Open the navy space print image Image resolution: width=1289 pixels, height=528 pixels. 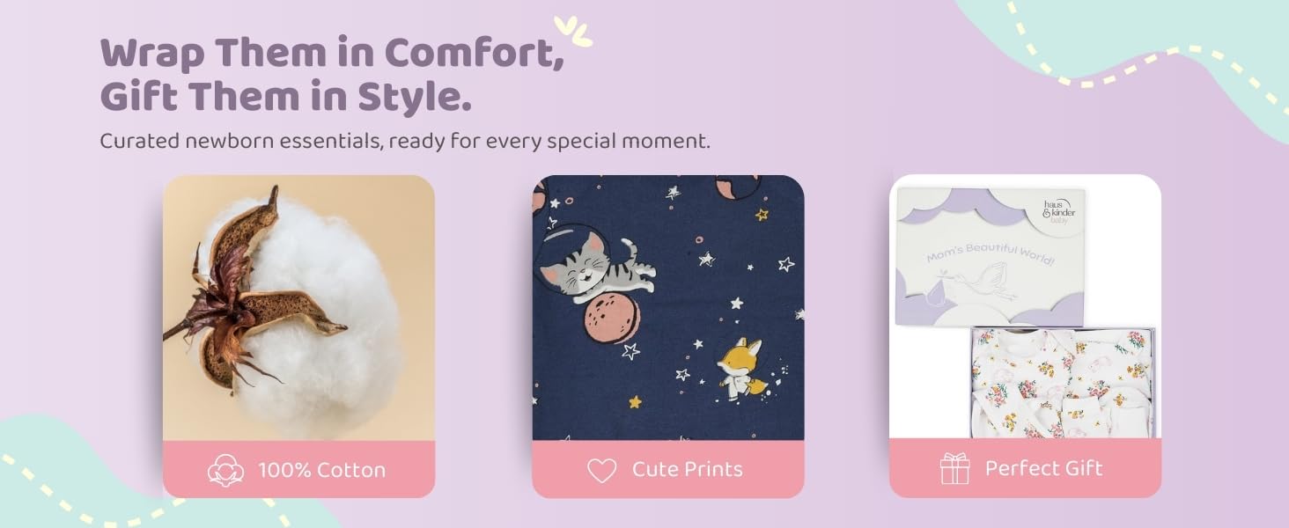point(668,308)
